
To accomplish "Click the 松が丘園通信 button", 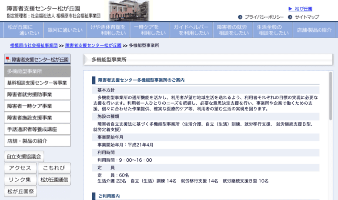I will 54,180.
